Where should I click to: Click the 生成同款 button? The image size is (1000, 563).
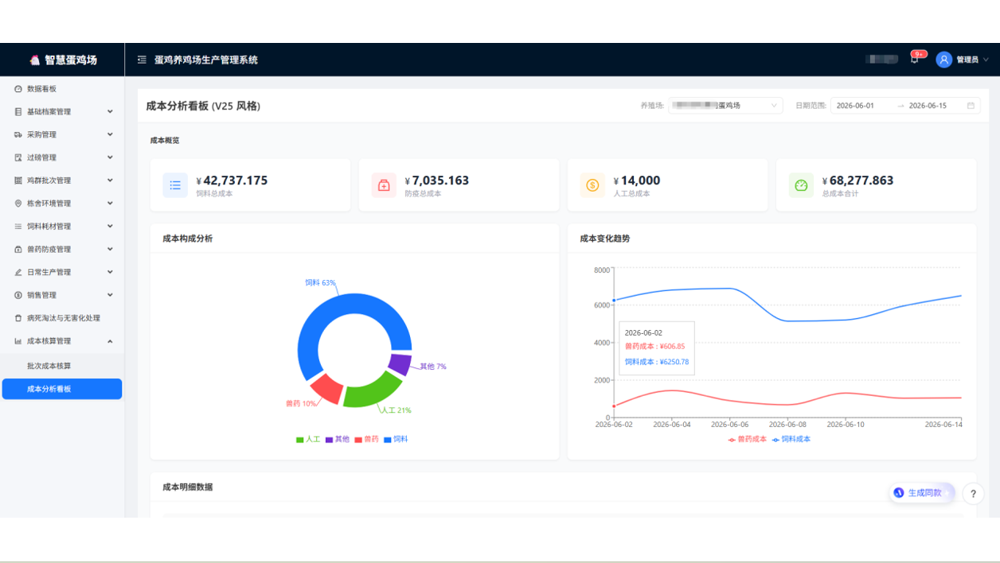point(921,493)
